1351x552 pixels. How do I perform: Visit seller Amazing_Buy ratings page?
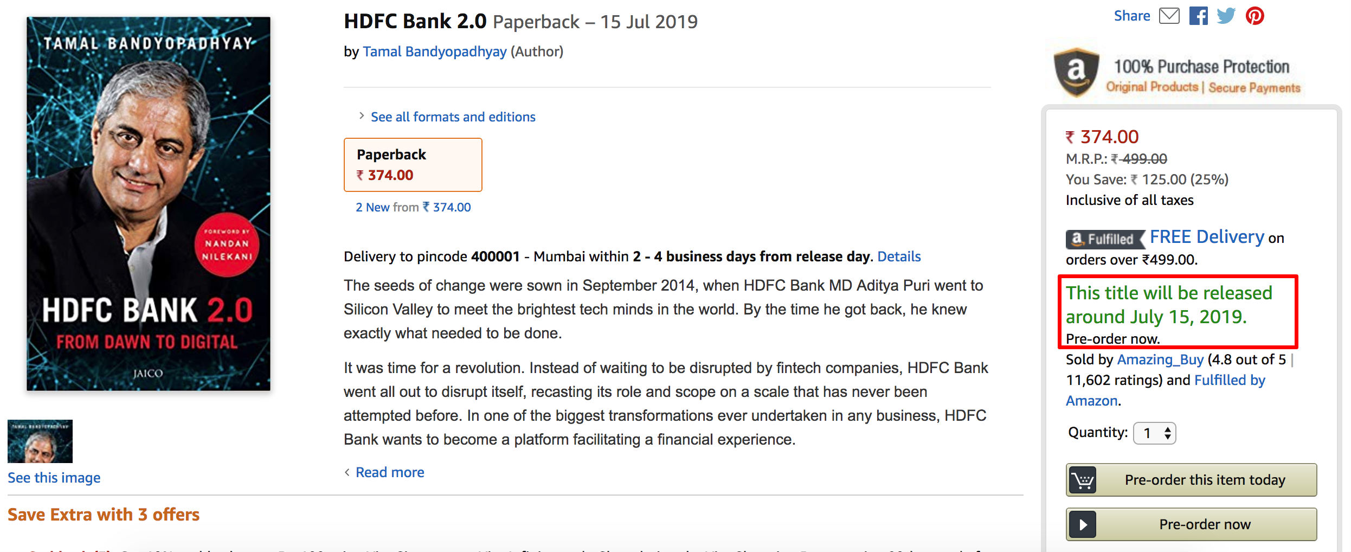pos(1161,359)
